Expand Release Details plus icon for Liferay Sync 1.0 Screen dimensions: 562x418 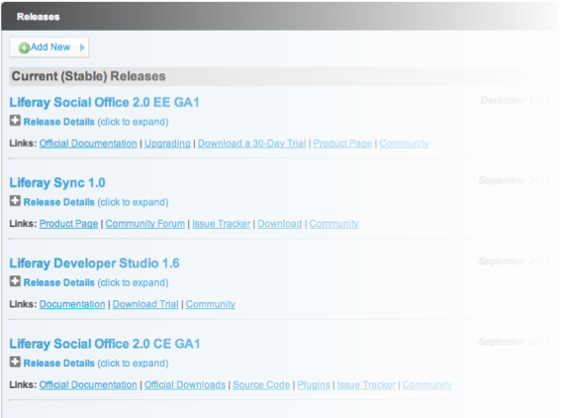pos(15,201)
